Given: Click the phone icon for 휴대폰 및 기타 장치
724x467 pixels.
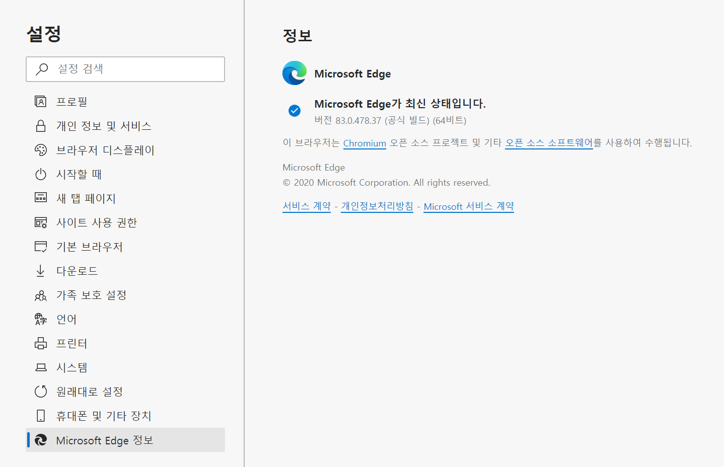Looking at the screenshot, I should tap(41, 416).
